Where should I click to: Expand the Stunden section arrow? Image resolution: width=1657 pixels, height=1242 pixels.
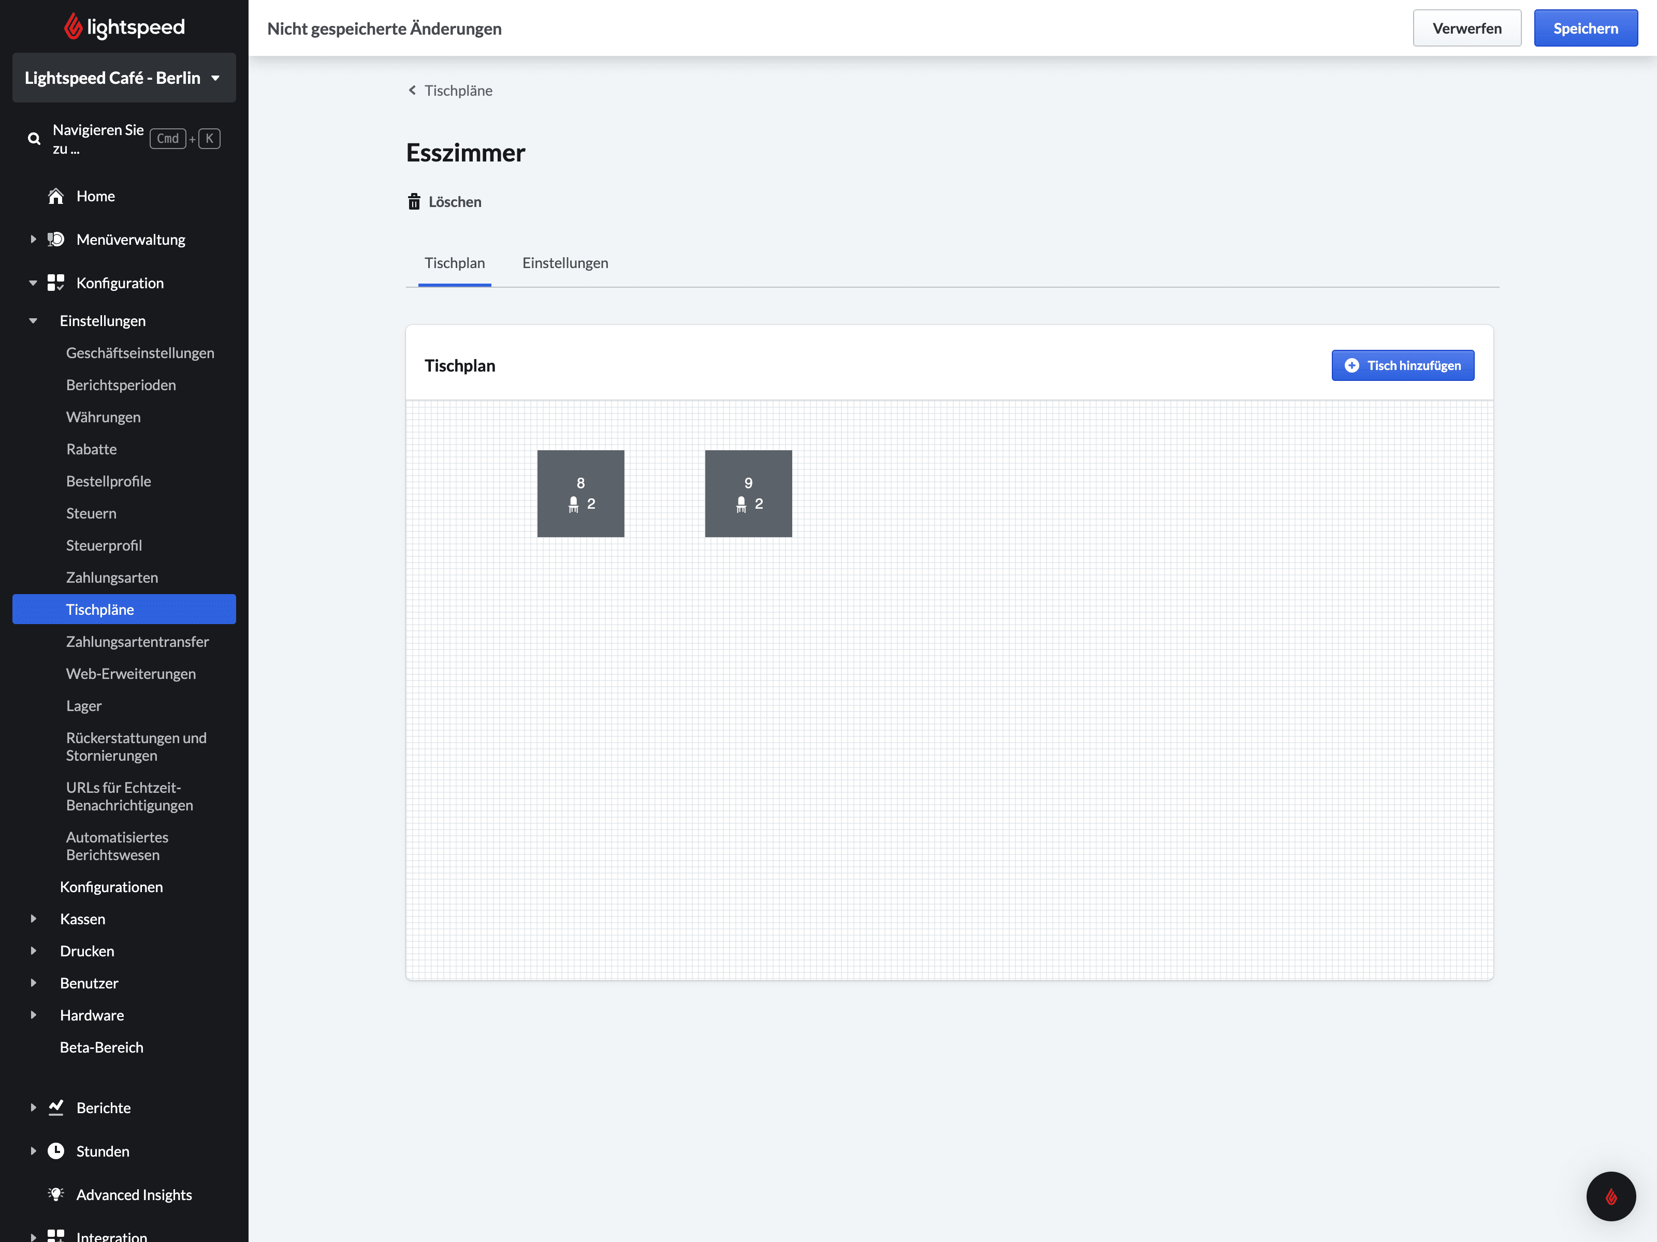33,1151
